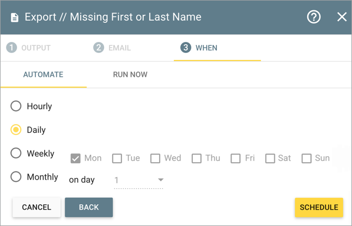Enable the Fri checkbox

pos(235,158)
